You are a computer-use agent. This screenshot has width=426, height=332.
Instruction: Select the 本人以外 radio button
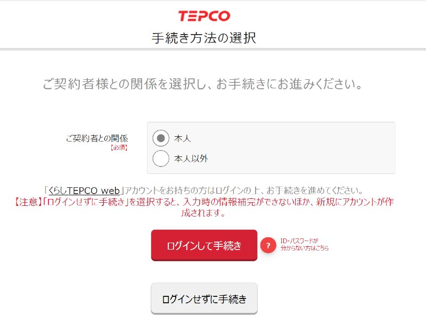point(161,158)
